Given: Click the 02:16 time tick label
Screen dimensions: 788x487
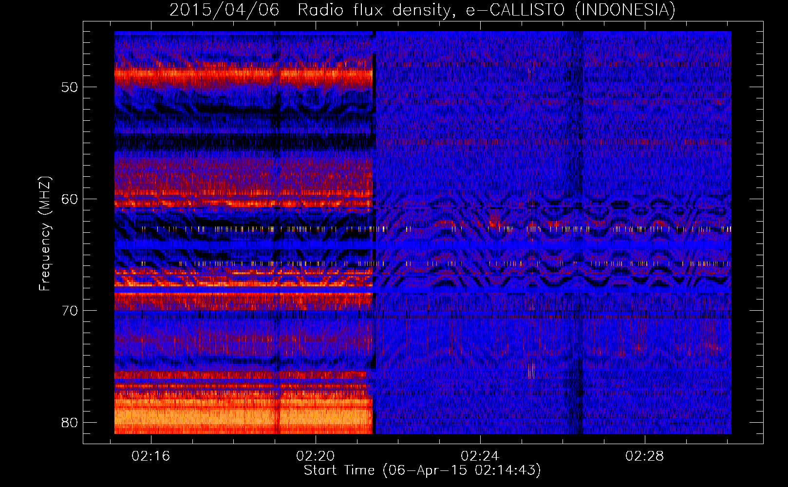Looking at the screenshot, I should [151, 456].
